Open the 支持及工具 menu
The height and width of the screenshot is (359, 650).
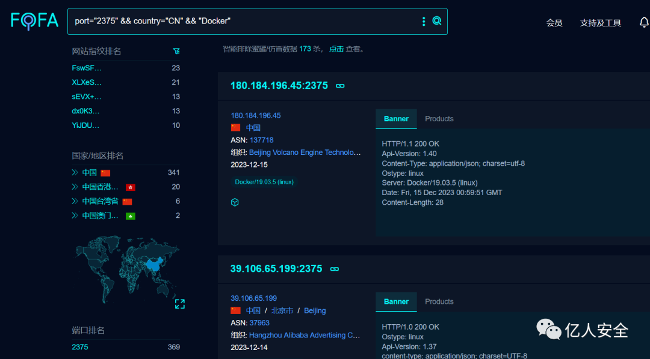pyautogui.click(x=600, y=23)
